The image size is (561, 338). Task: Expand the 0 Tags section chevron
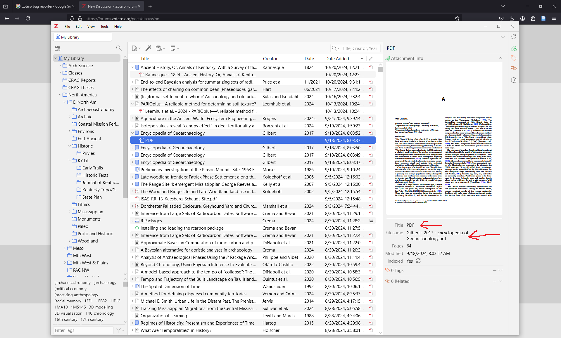coord(500,271)
